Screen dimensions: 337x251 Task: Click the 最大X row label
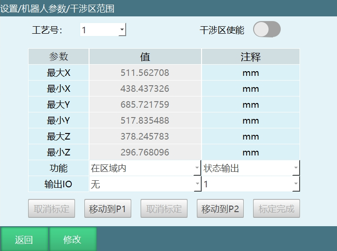pyautogui.click(x=59, y=73)
